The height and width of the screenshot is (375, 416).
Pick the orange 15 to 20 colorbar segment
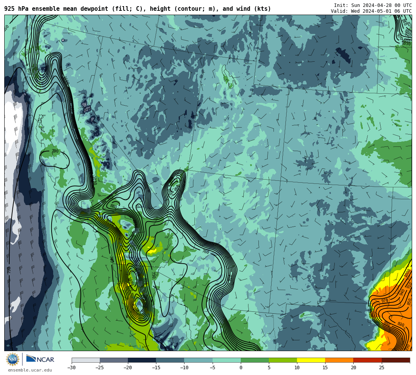tap(339, 360)
